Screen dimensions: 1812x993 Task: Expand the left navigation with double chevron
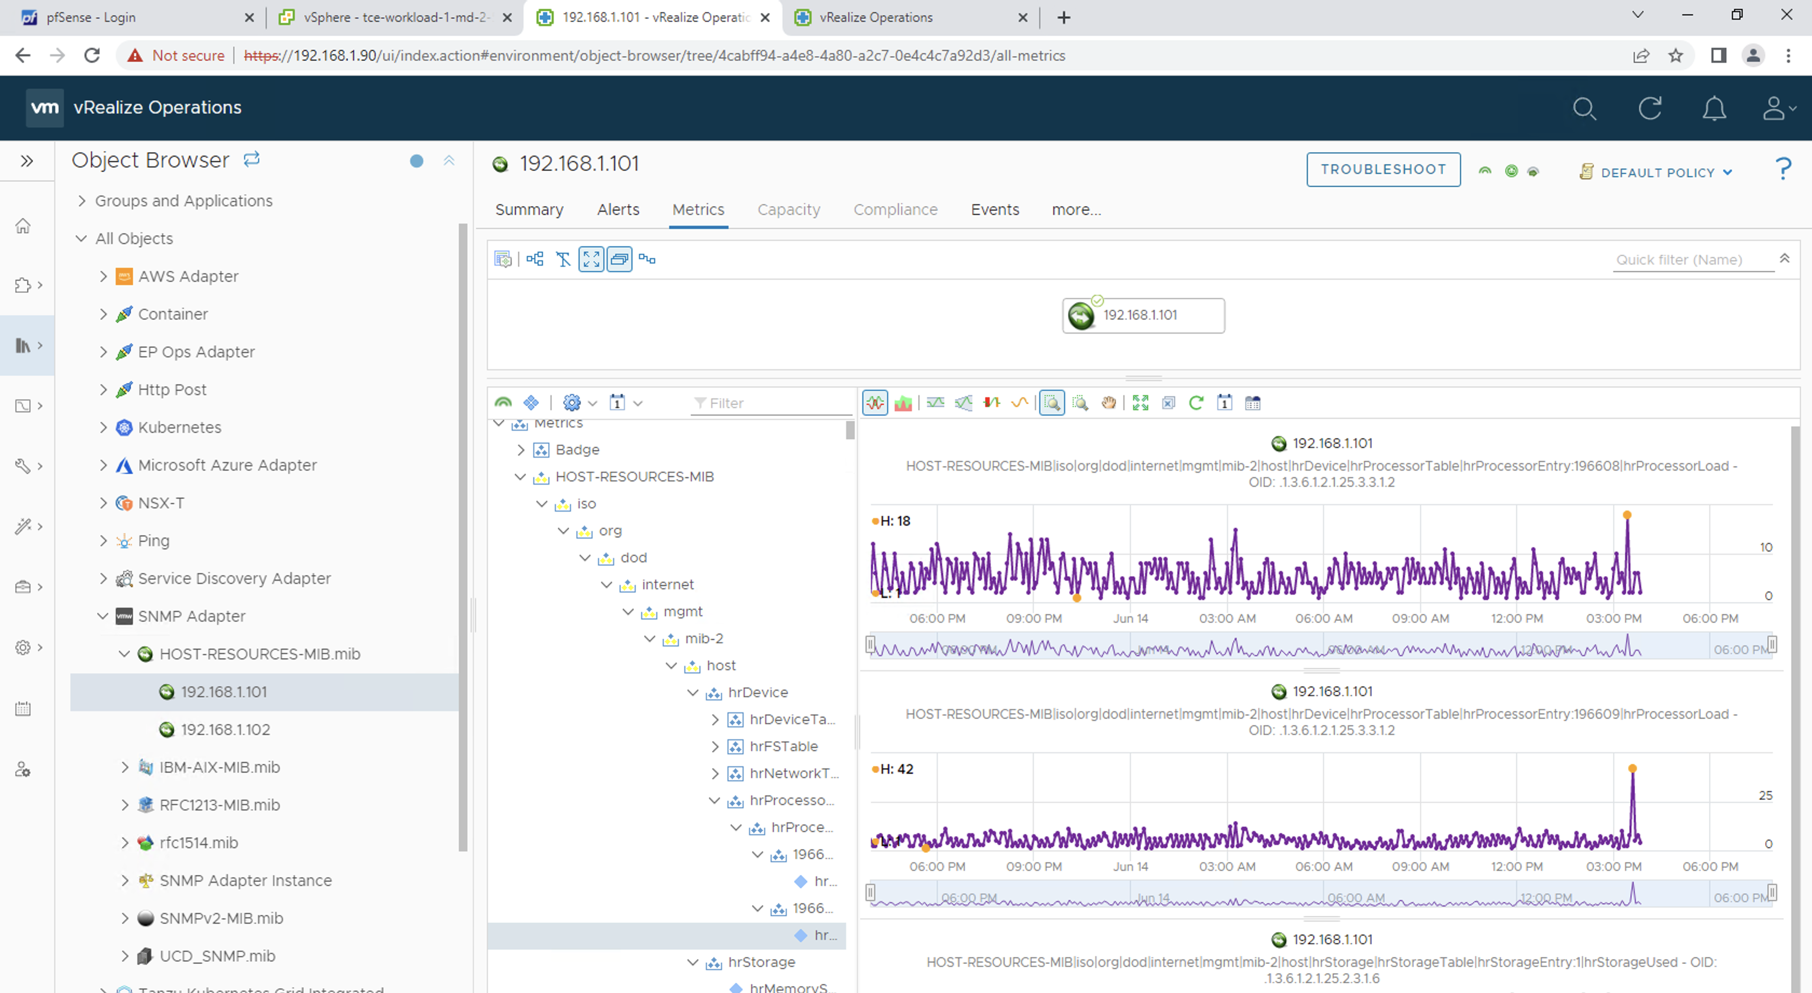(x=27, y=161)
